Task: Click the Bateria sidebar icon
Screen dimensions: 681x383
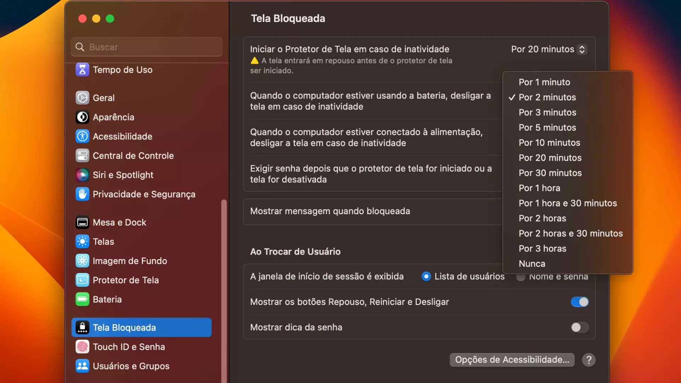Action: coord(82,299)
